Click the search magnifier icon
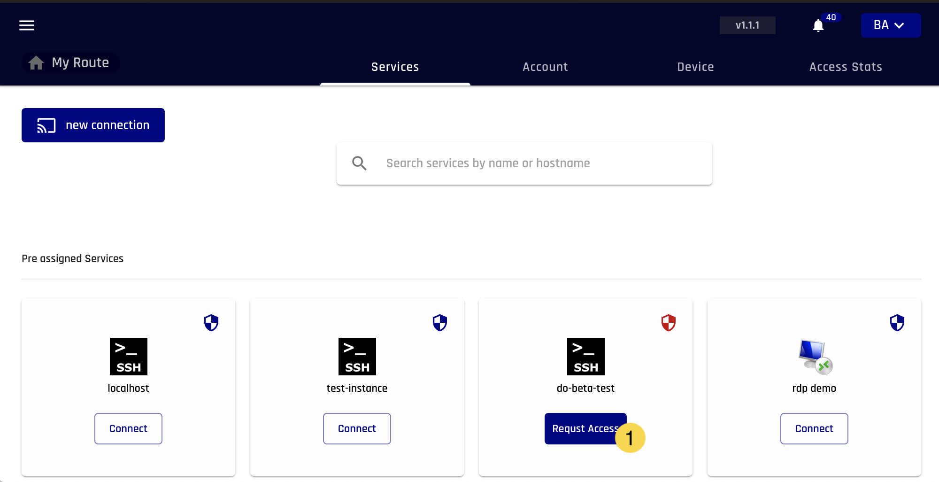 [x=359, y=163]
